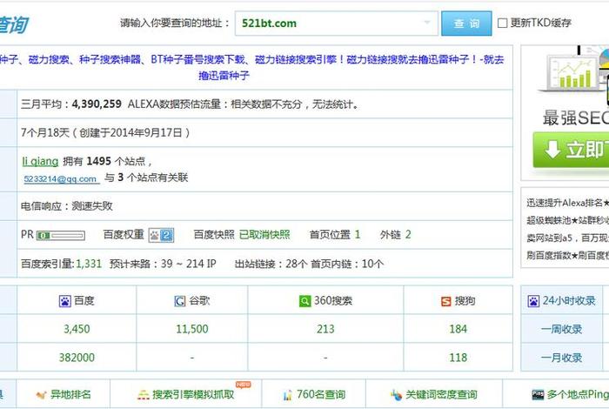Image resolution: width=609 pixels, height=409 pixels.
Task: Click the 异地排名 icon
Action: tap(41, 395)
